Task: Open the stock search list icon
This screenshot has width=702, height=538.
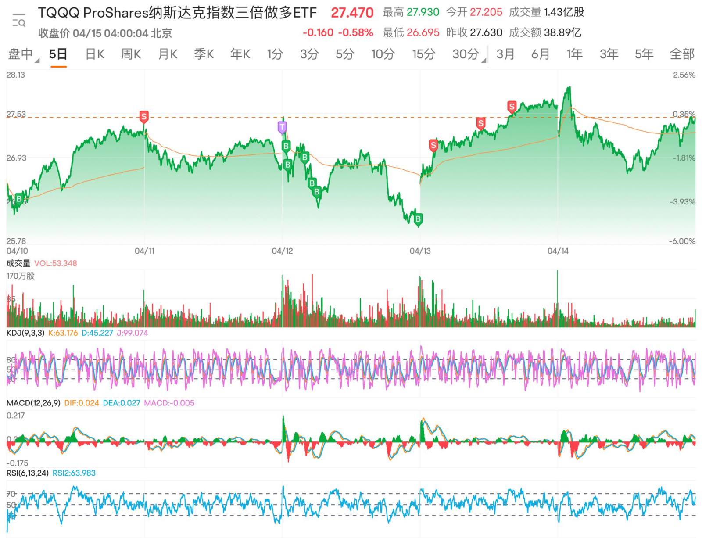Action: [19, 20]
